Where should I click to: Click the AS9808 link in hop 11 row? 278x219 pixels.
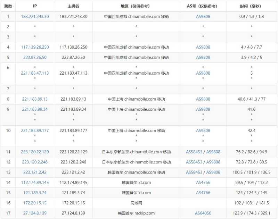(213, 152)
